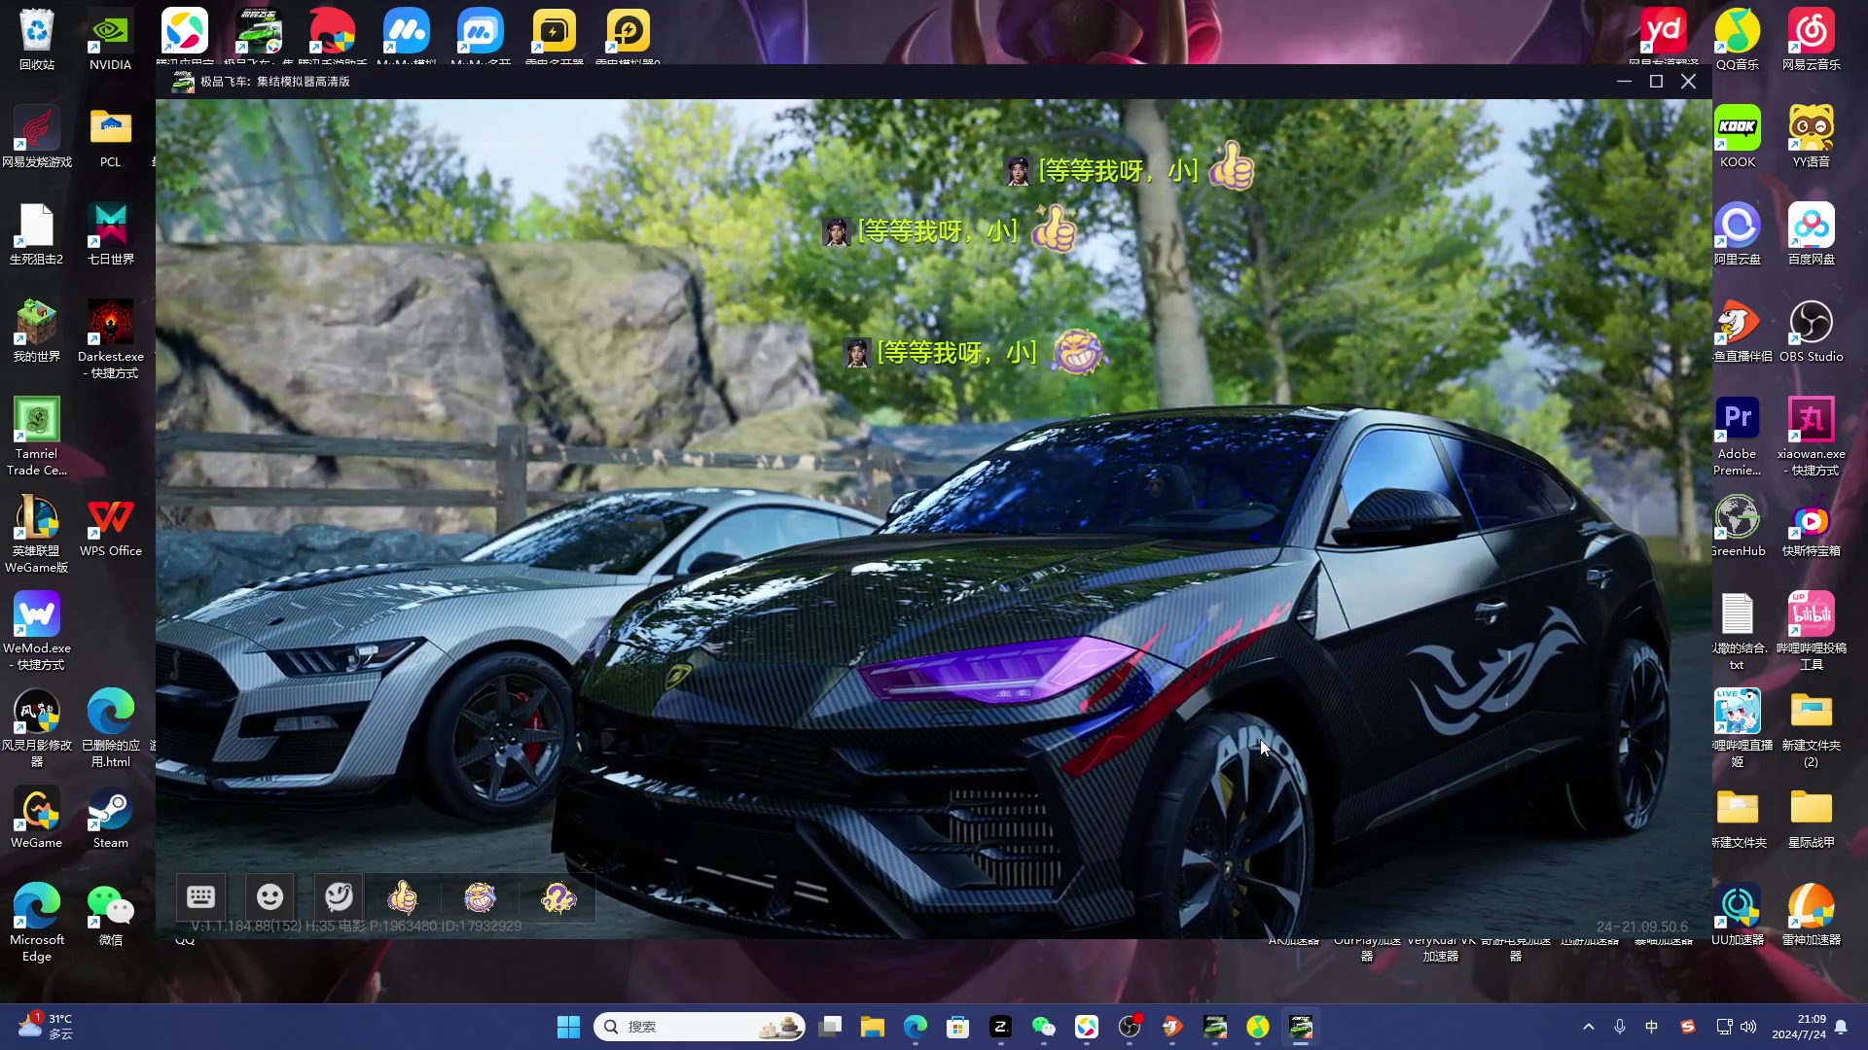Send the laughing-crying quick emote
Screen dimensions: 1868x1050
click(481, 897)
